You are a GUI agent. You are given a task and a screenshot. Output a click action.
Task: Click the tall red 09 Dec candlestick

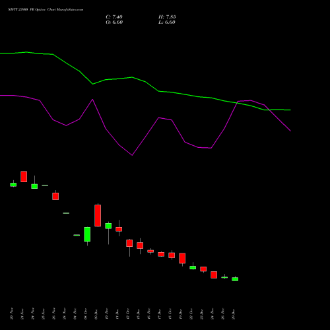[98, 215]
